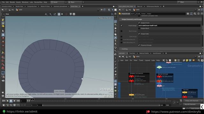Click the viewport lock icon in the left toolbar
Image resolution: width=204 pixels, height=114 pixels.
[3, 35]
